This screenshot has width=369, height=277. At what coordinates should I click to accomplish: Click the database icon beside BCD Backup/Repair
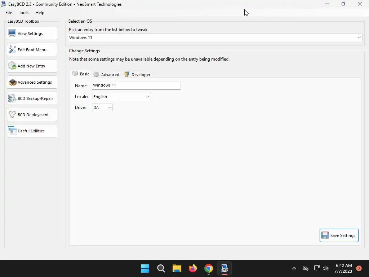pos(12,98)
